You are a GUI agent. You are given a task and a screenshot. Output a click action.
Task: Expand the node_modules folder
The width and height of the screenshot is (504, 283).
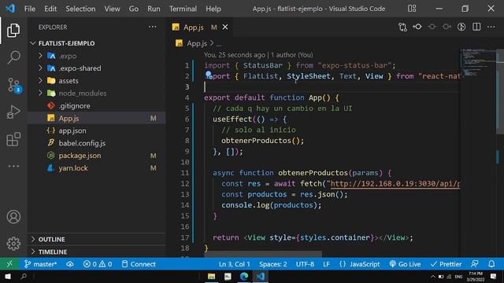coord(40,93)
